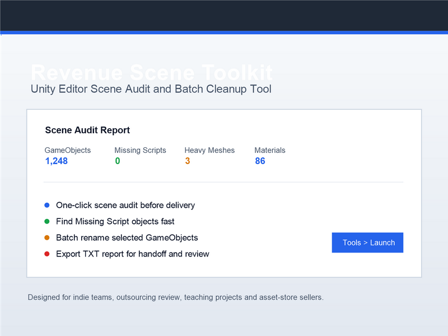Select the Heavy Meshes value 3
Viewport: 448px width, 336px height.
188,161
